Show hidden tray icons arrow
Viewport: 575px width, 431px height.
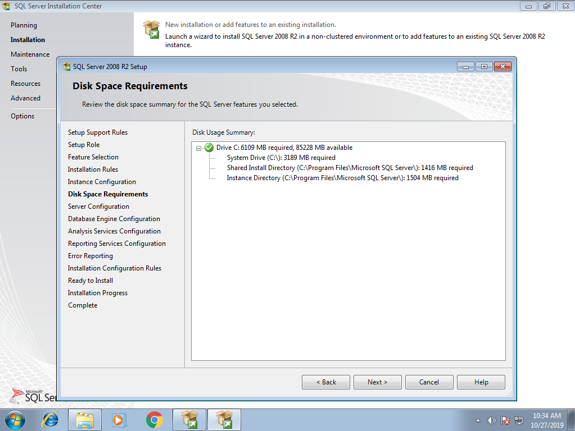pos(478,420)
